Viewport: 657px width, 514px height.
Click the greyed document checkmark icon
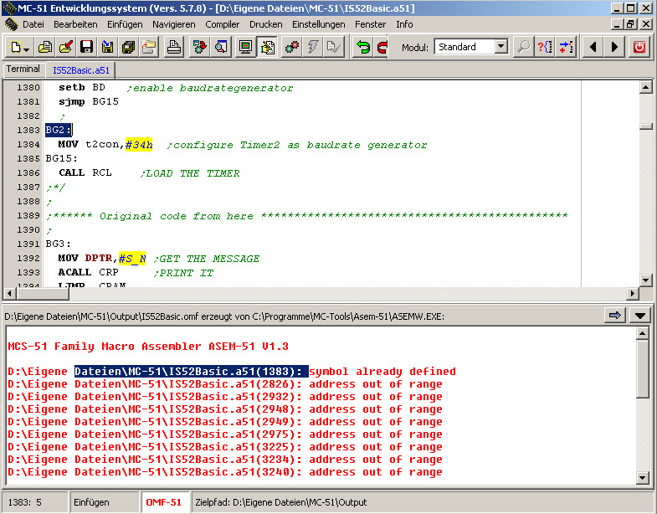tap(334, 47)
